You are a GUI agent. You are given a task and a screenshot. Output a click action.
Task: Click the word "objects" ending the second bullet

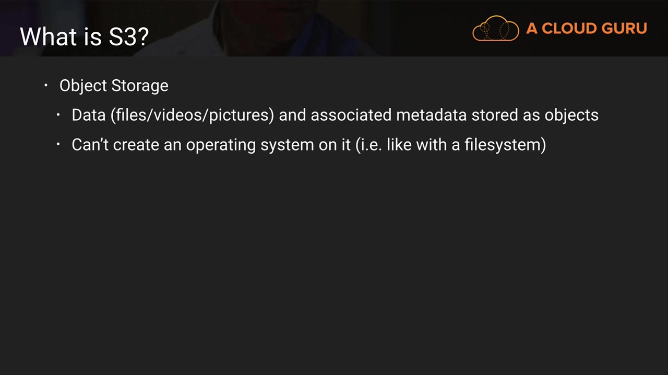click(571, 115)
